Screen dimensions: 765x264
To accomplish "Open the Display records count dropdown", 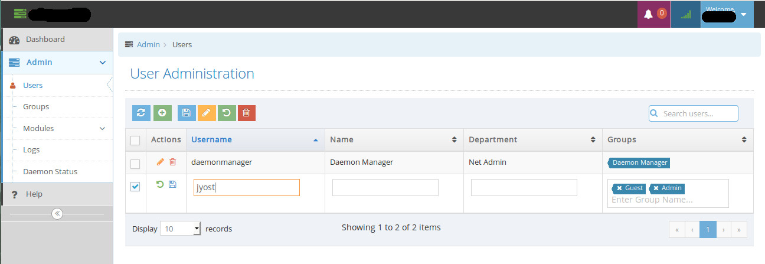I will [x=181, y=229].
